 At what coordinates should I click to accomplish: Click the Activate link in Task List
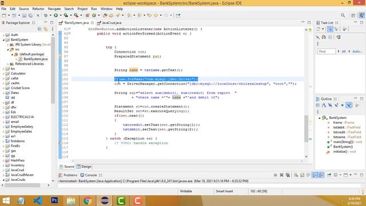point(357,51)
